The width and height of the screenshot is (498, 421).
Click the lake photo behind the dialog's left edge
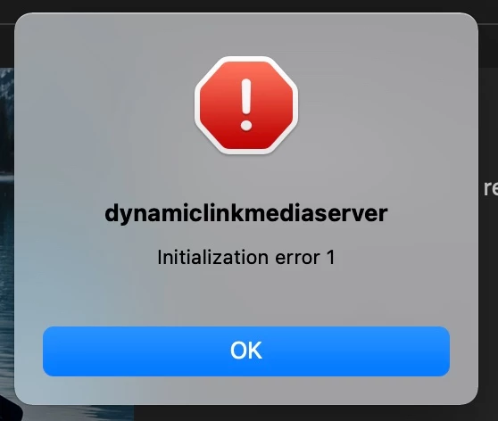click(x=7, y=222)
